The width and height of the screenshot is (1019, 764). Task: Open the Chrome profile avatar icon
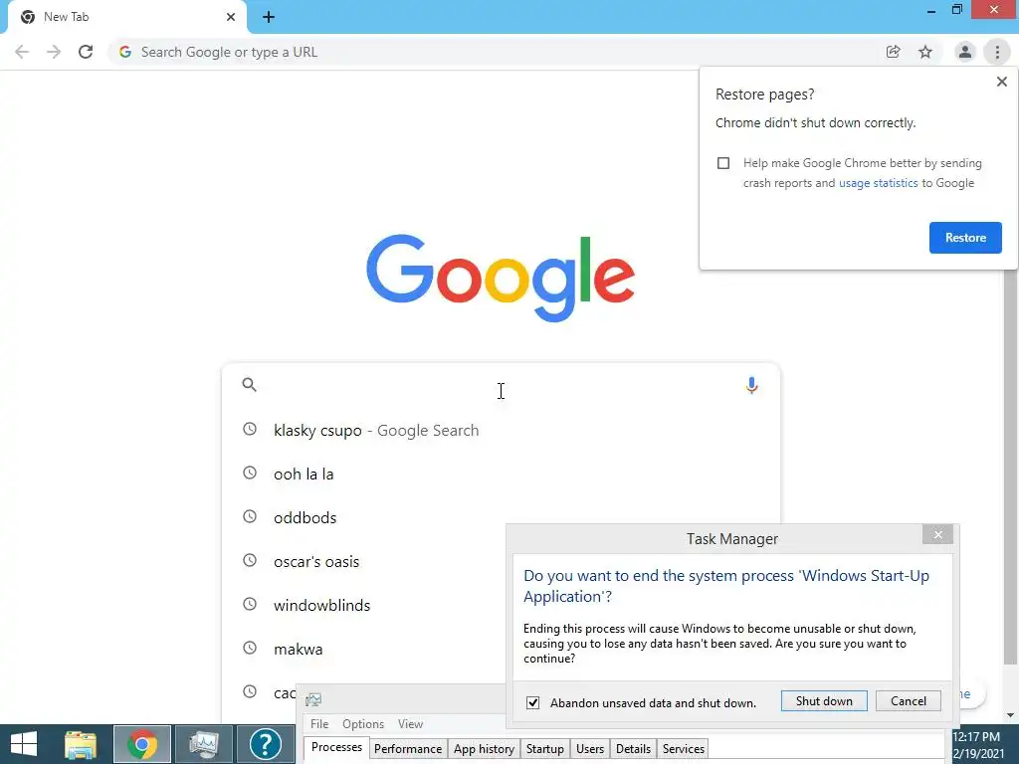(965, 52)
